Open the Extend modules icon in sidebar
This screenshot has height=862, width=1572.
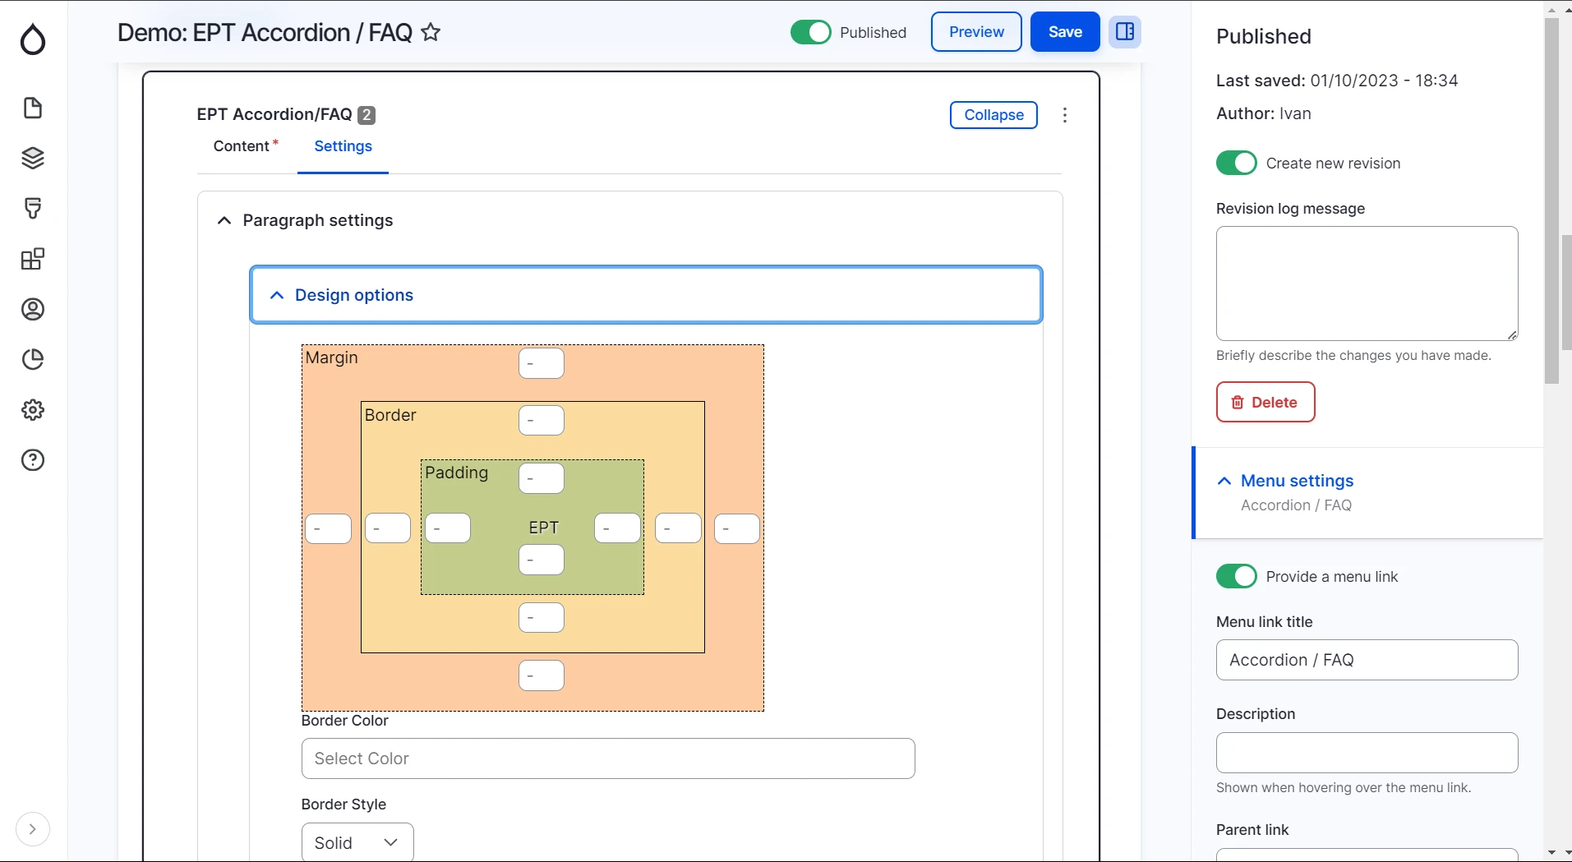coord(33,259)
